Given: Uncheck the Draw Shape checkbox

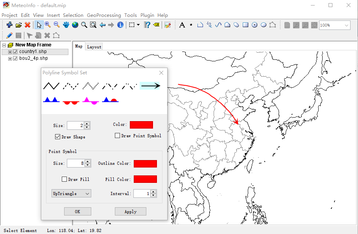Looking at the screenshot, I should pyautogui.click(x=57, y=137).
